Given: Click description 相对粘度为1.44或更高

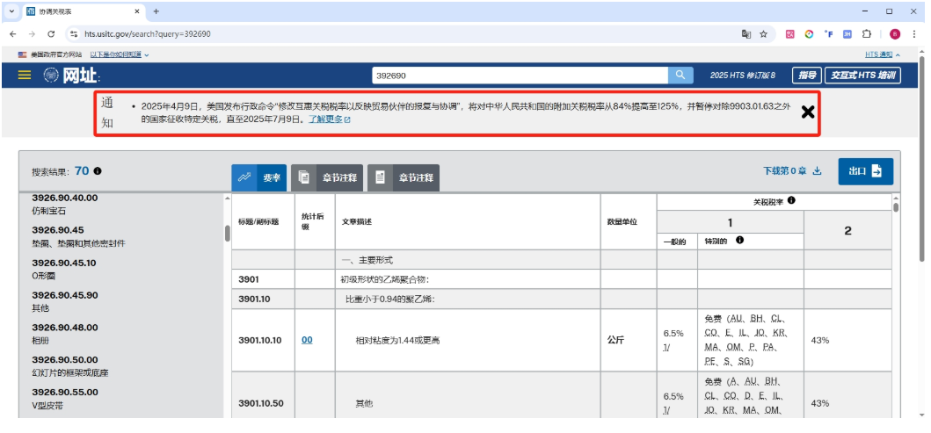Looking at the screenshot, I should pos(398,341).
